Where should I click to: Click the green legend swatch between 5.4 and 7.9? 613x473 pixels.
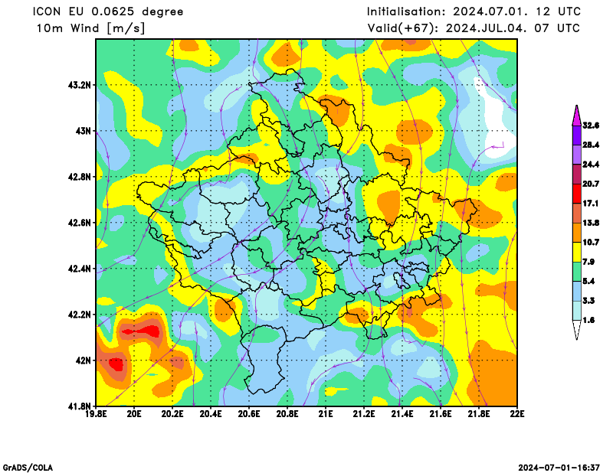click(x=577, y=272)
